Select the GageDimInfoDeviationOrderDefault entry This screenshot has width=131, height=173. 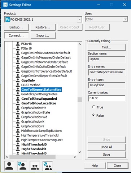[45, 53]
